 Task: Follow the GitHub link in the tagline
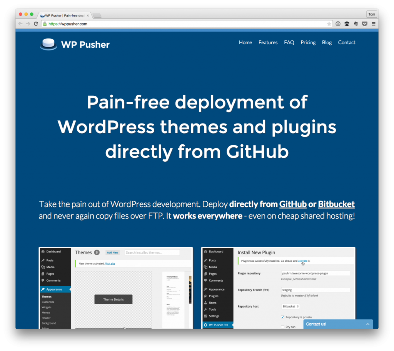pos(293,204)
